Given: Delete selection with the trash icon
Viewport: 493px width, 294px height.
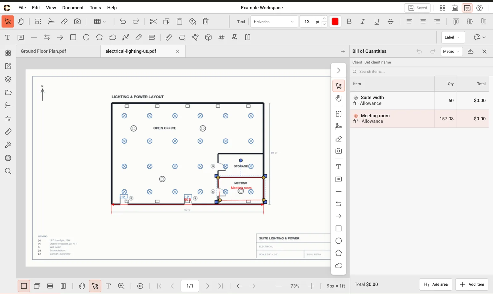Looking at the screenshot, I should [x=206, y=22].
